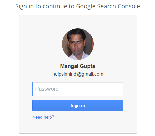The image size is (155, 136).
Task: Follow the blue Need help? hyperlink
Action: (x=43, y=117)
